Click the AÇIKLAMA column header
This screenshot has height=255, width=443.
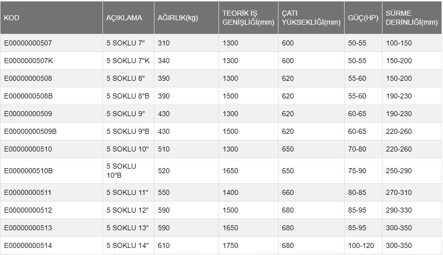[124, 18]
